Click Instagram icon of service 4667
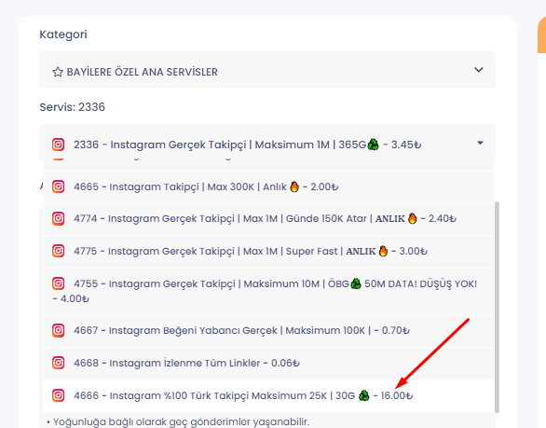The width and height of the screenshot is (546, 428). click(58, 330)
